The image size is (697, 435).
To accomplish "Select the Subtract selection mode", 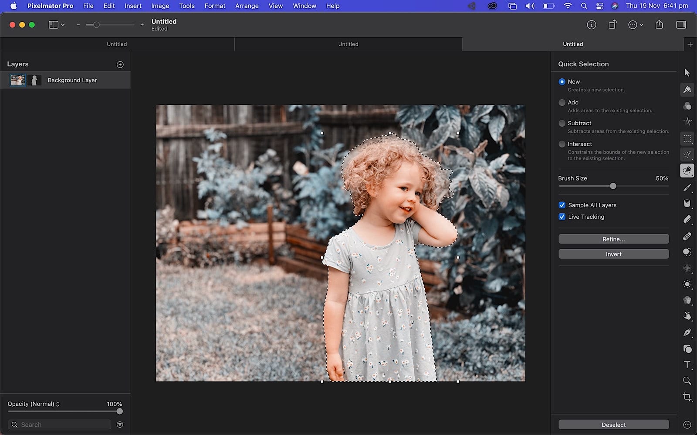I will tap(562, 124).
